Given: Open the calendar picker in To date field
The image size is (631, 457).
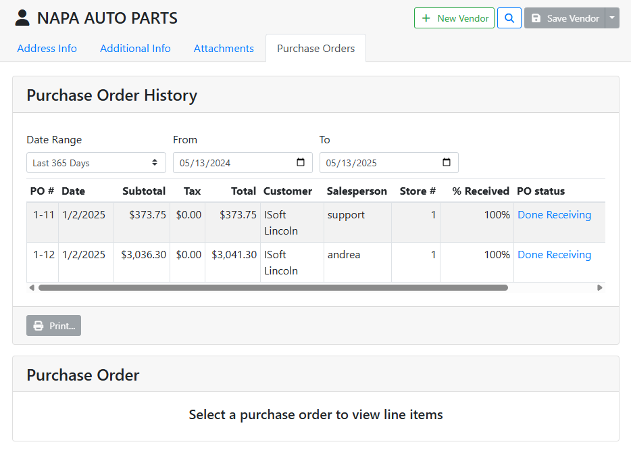Looking at the screenshot, I should (447, 163).
